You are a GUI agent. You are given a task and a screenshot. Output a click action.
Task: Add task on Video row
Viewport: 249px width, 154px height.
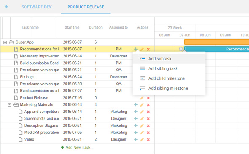136,139
